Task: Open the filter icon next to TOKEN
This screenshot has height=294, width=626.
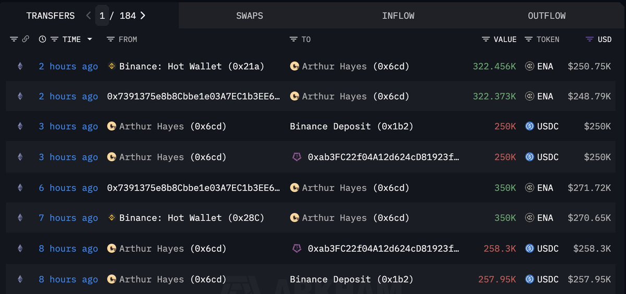Action: point(528,39)
